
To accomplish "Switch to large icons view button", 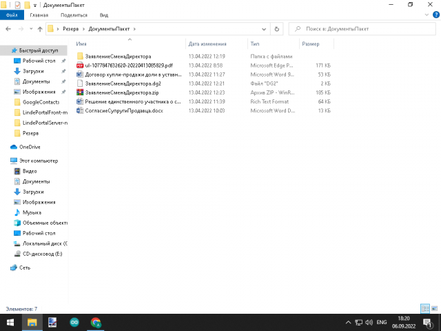I will point(435,309).
